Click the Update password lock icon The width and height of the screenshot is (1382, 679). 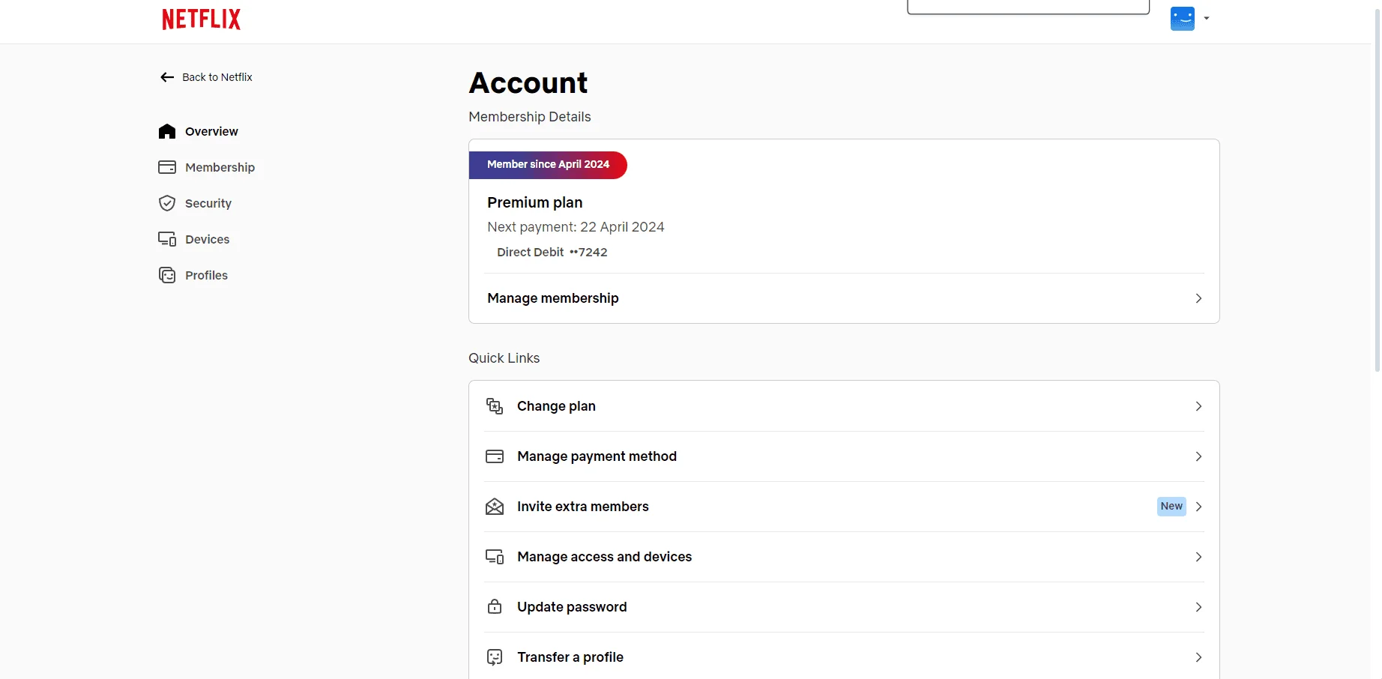[x=495, y=607]
